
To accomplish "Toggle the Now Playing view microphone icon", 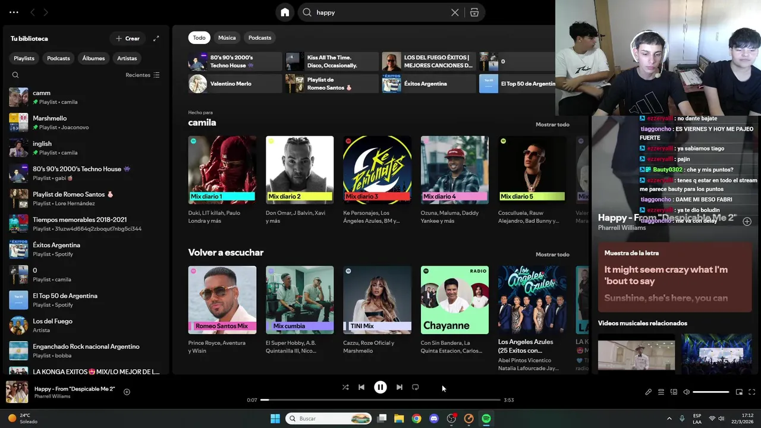I will [x=648, y=392].
